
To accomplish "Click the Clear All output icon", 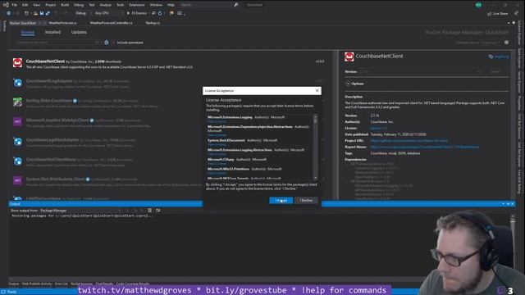I will 149,211.
